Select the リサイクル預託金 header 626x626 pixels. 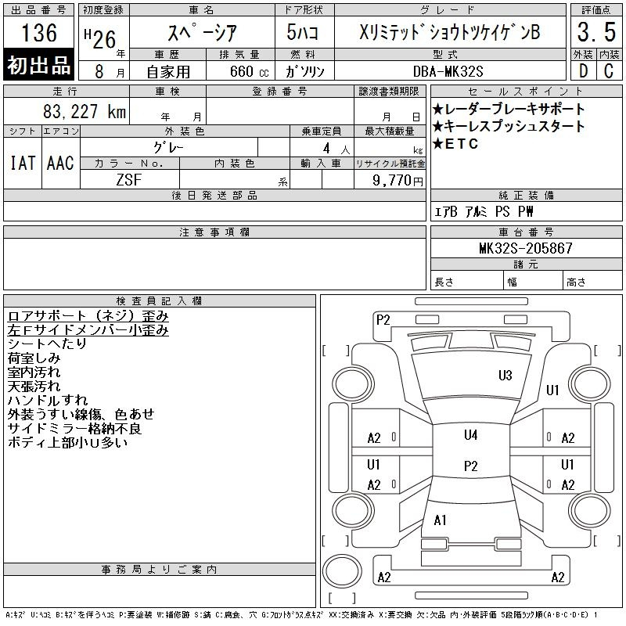click(390, 164)
